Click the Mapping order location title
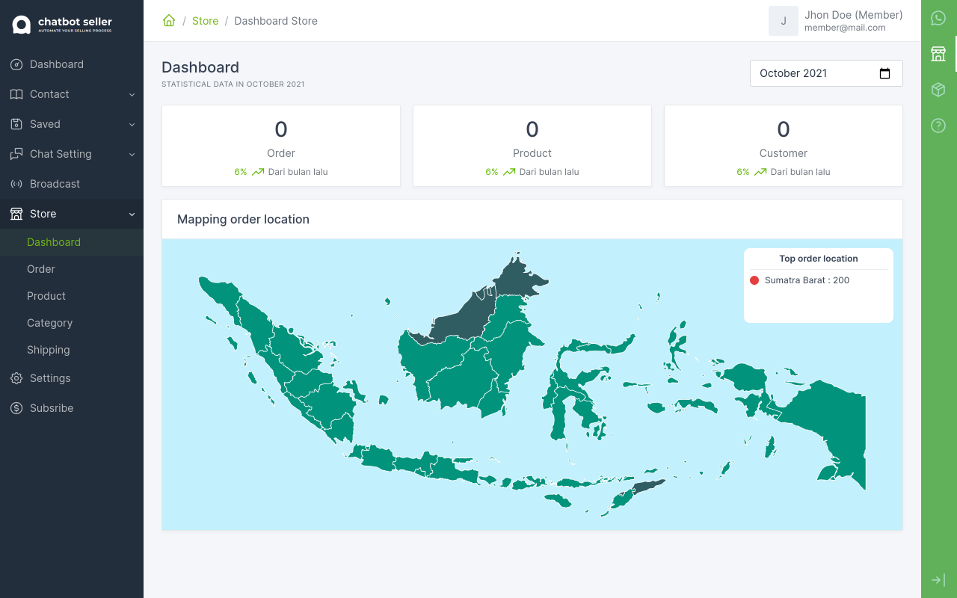Viewport: 957px width, 598px height. point(243,219)
